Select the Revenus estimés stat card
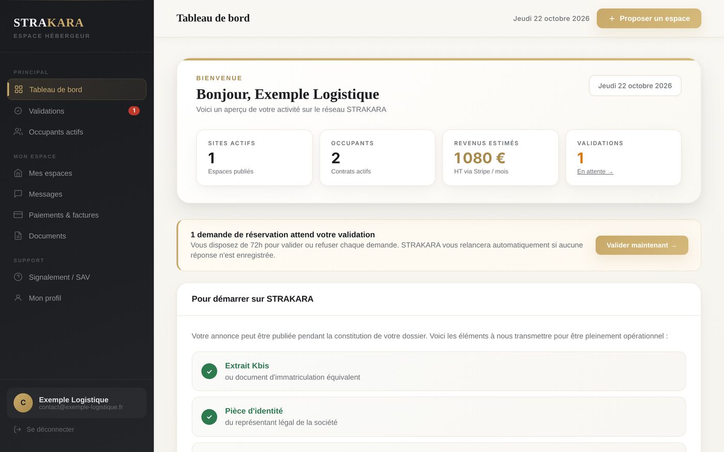This screenshot has width=724, height=452. click(501, 158)
